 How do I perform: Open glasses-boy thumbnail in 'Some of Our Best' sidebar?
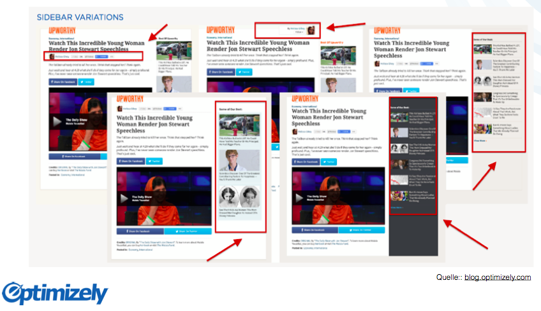tap(239, 160)
